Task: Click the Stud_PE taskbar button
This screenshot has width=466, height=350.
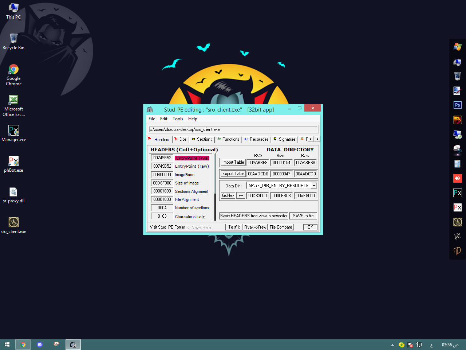Action: tap(73, 345)
